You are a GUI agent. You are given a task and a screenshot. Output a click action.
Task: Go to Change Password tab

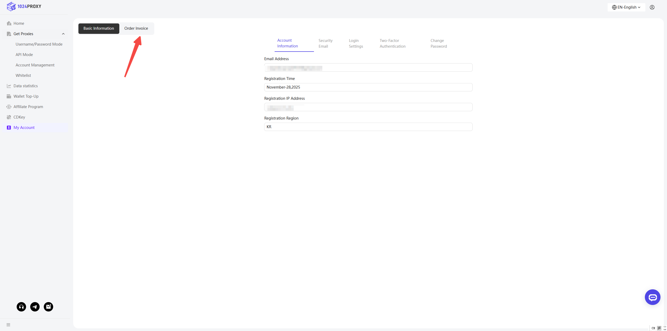439,43
